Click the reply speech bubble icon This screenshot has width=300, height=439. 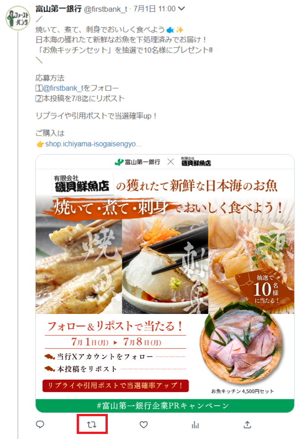click(x=40, y=424)
